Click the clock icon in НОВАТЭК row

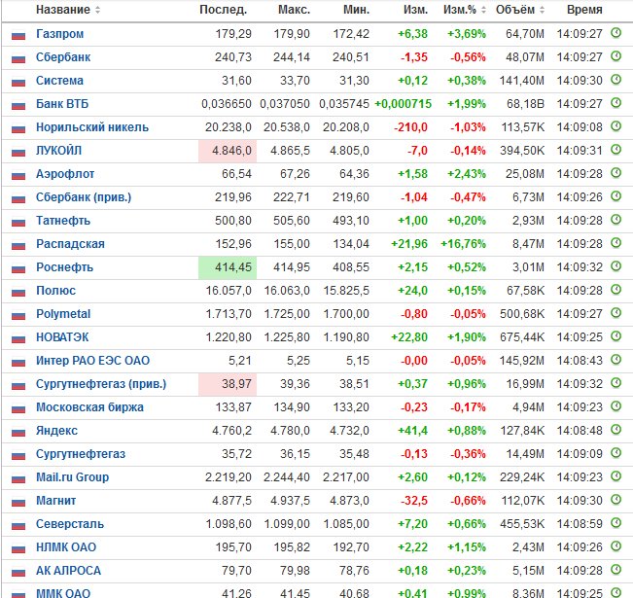pyautogui.click(x=616, y=335)
